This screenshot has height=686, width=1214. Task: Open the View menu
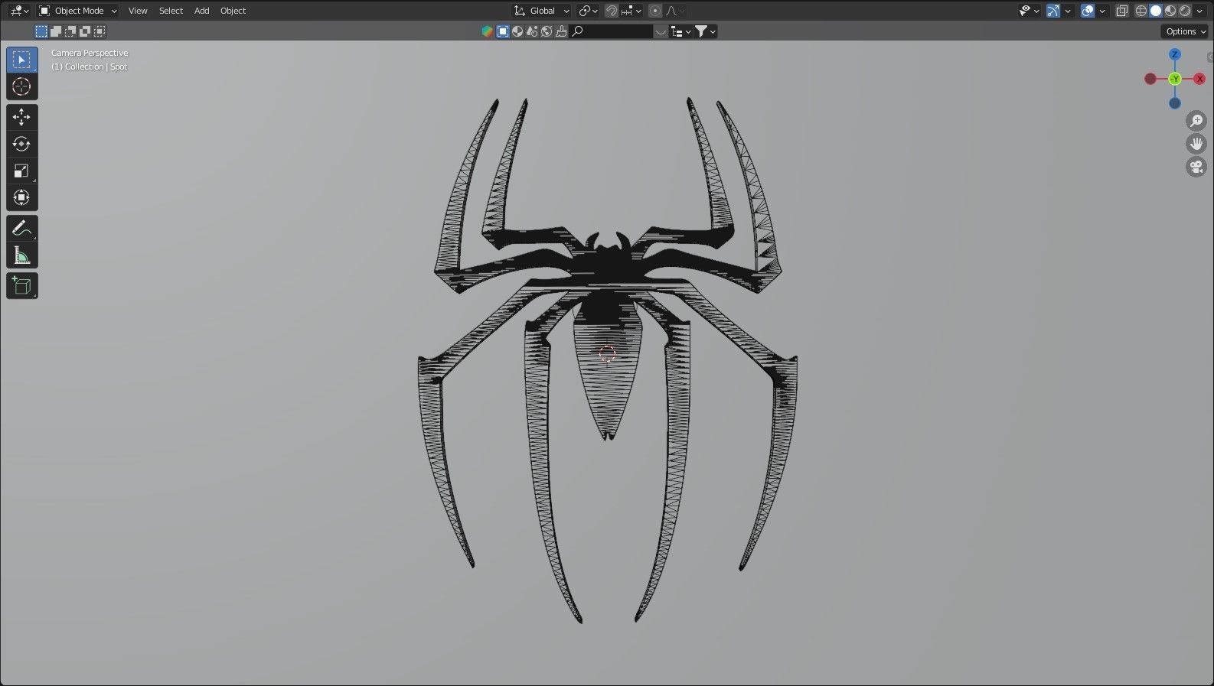pos(138,11)
